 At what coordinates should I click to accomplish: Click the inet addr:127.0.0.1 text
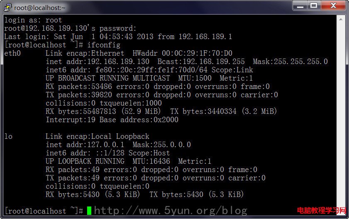pos(85,145)
